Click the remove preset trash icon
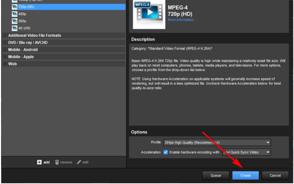Viewport: 294px width, 184px height. click(57, 162)
